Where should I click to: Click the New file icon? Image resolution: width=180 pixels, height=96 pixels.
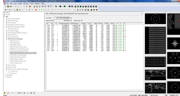tap(5, 6)
